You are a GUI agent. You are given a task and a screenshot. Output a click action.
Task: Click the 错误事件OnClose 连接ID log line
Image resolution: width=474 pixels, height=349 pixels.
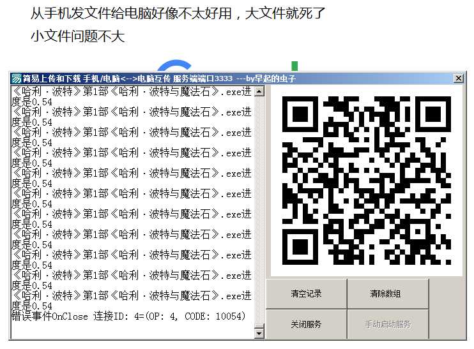[128, 316]
